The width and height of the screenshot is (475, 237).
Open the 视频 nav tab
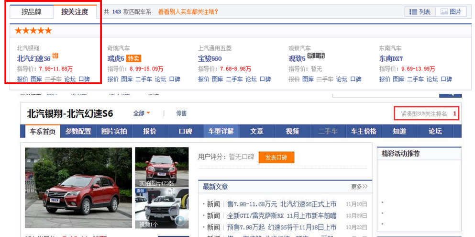point(292,131)
